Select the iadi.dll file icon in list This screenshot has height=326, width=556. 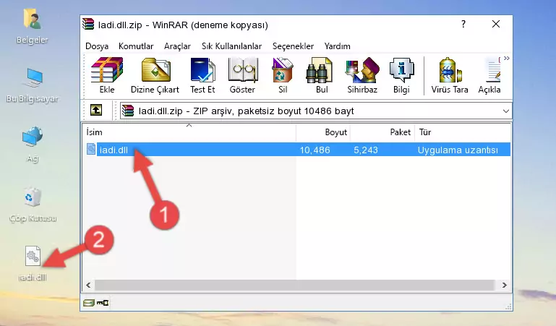pos(91,149)
